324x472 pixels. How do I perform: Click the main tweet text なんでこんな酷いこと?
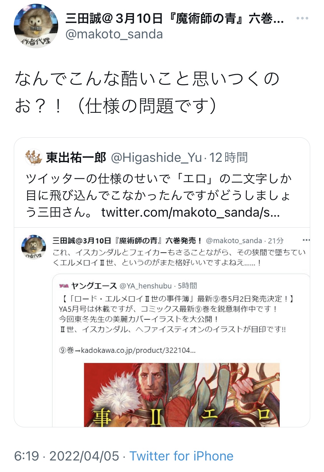[147, 92]
